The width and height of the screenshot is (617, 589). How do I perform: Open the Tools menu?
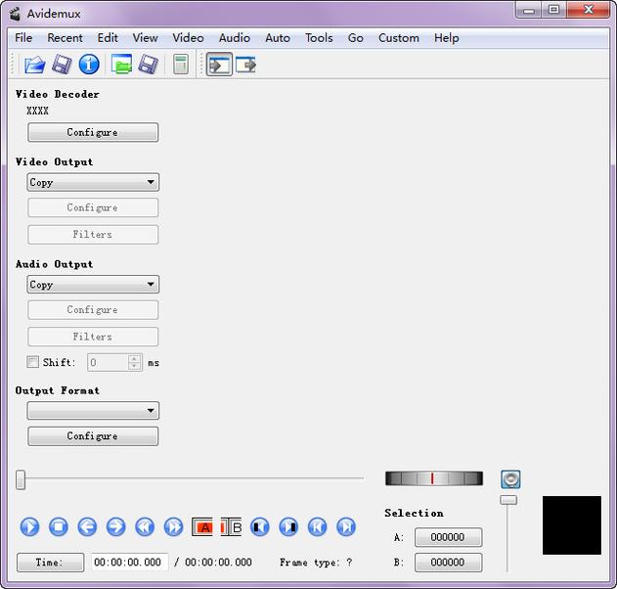[319, 38]
